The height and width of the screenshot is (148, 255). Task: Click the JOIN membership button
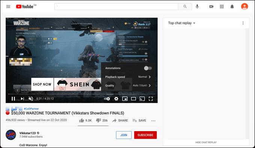[x=124, y=135]
